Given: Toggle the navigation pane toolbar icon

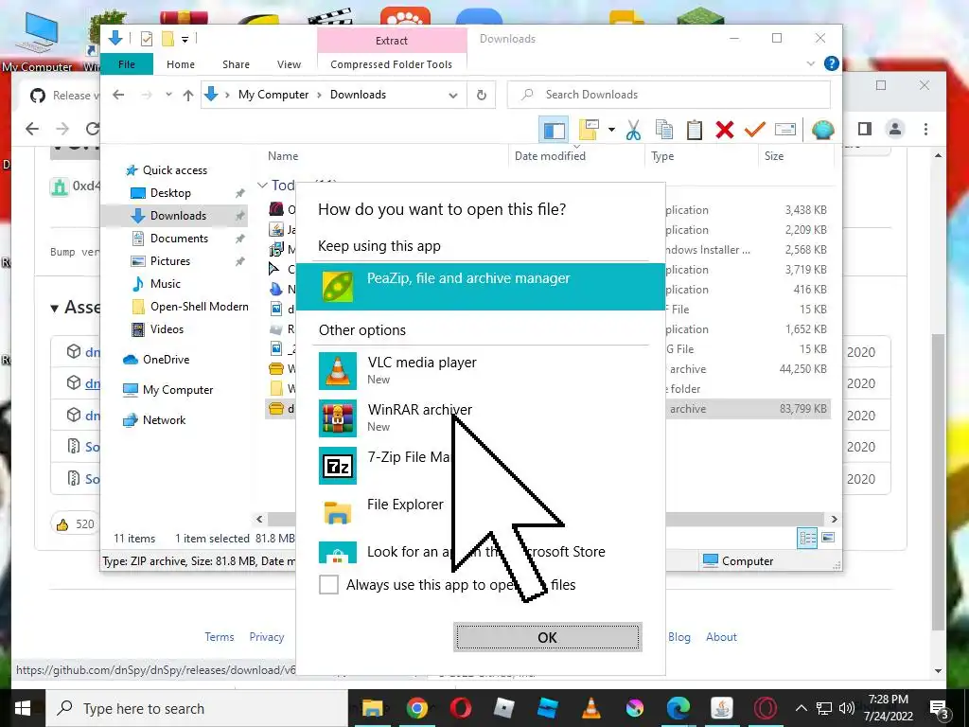Looking at the screenshot, I should (554, 130).
